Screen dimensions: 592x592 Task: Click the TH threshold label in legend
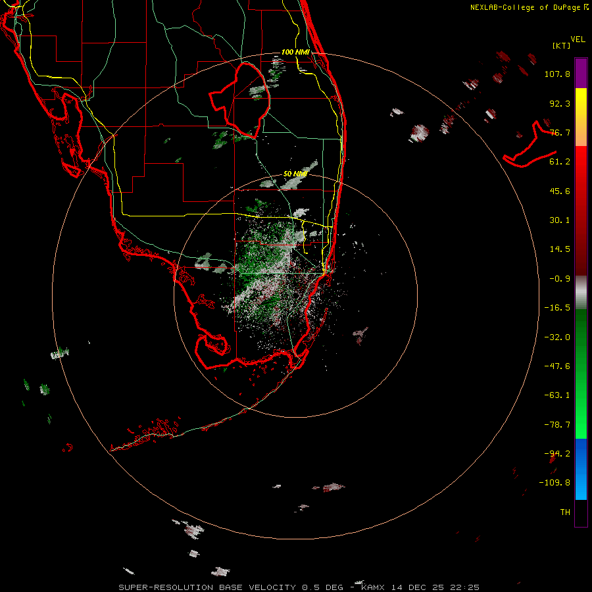[565, 512]
